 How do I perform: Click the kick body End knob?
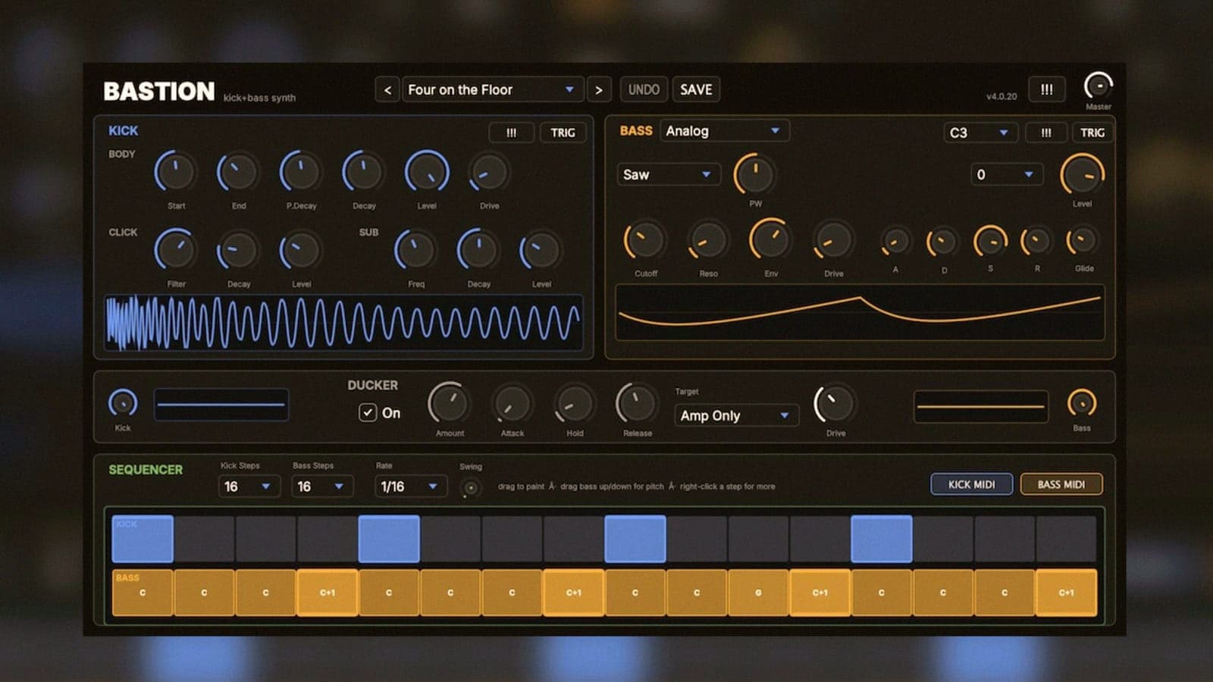point(238,172)
